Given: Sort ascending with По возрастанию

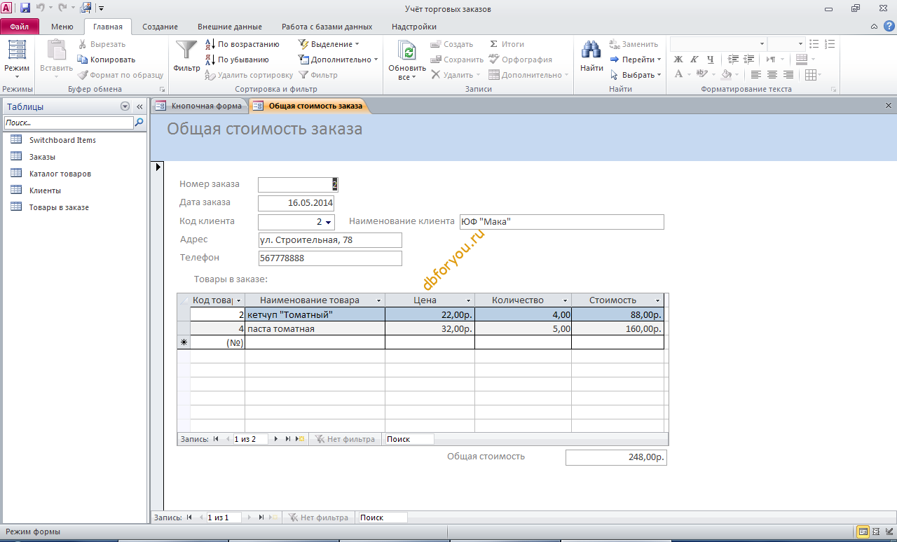Looking at the screenshot, I should click(x=242, y=44).
